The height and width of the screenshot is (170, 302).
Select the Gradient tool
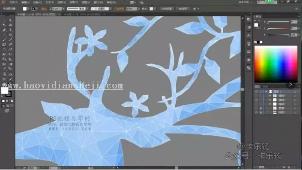coord(10,64)
